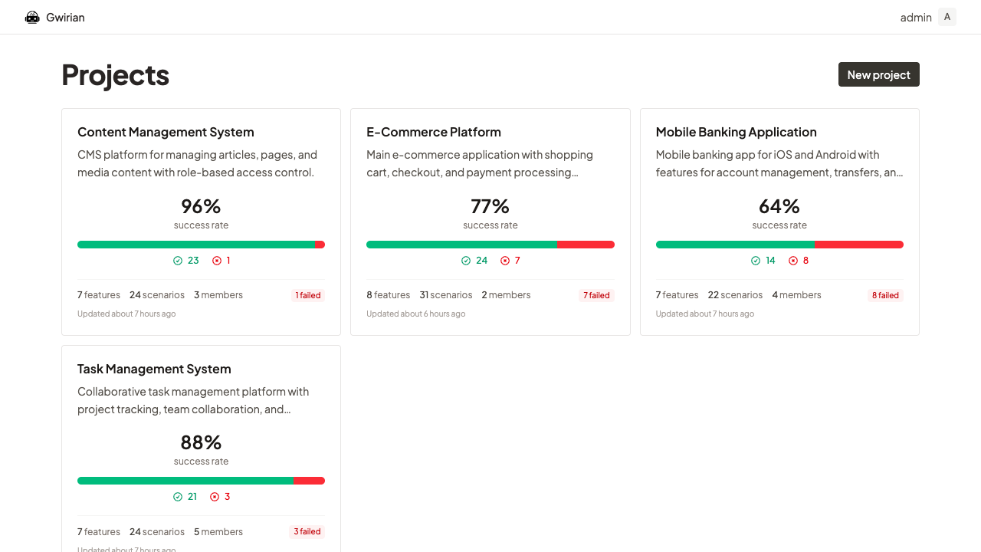Viewport: 981px width, 552px height.
Task: Click the Gwirian robot logo icon
Action: (x=32, y=18)
